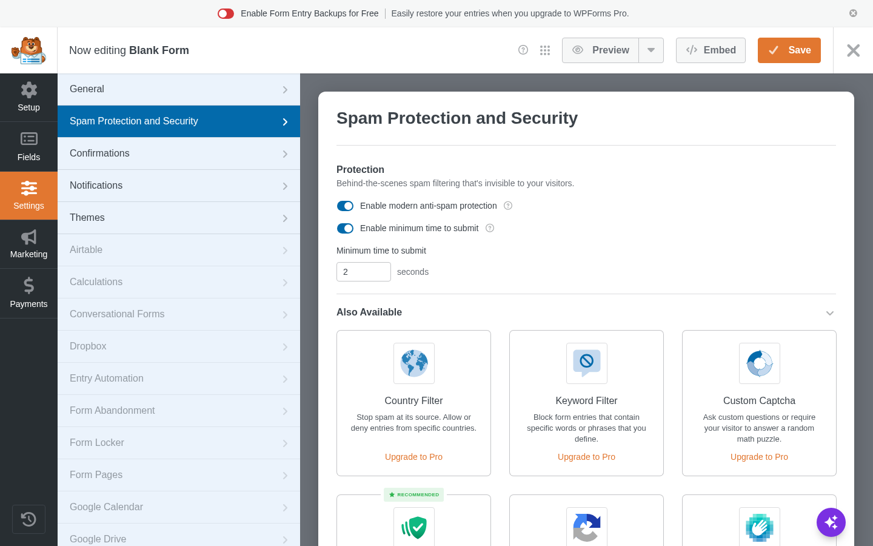This screenshot has width=873, height=546.
Task: Click the Country Filter globe icon
Action: (x=414, y=363)
